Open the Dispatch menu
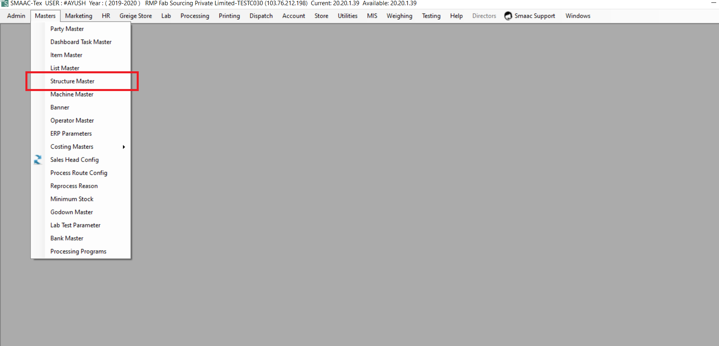719x346 pixels. (261, 16)
